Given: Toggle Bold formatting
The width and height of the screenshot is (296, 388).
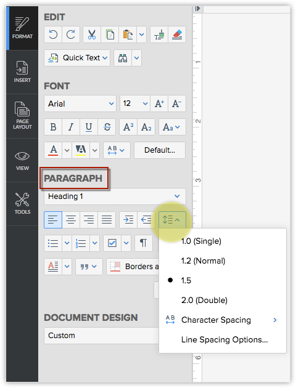Looking at the screenshot, I should click(53, 127).
